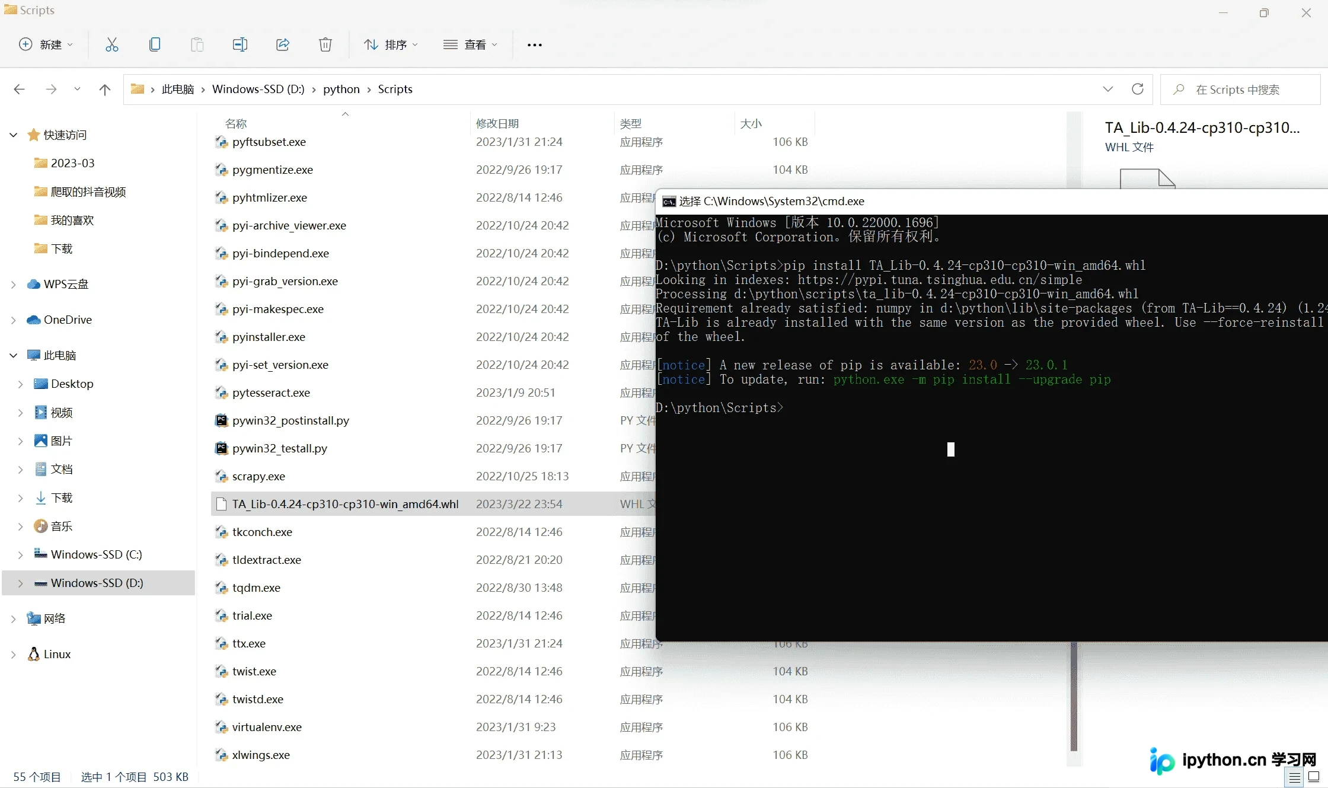This screenshot has width=1328, height=788.
Task: Switch to details view icon in status bar
Action: 1295,777
